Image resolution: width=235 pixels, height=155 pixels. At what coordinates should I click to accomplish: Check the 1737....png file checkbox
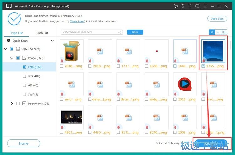(x=118, y=66)
